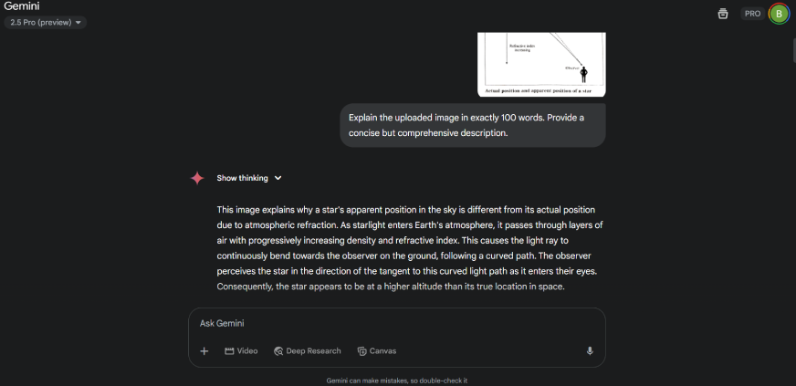
Task: Open the uploaded star diagram thumbnail
Action: 542,64
